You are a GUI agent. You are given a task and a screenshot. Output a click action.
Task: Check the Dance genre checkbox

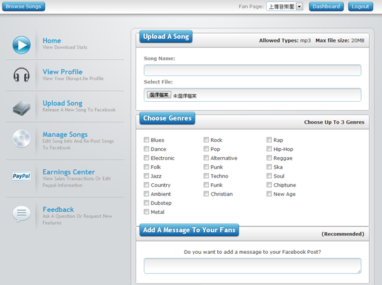tap(146, 149)
